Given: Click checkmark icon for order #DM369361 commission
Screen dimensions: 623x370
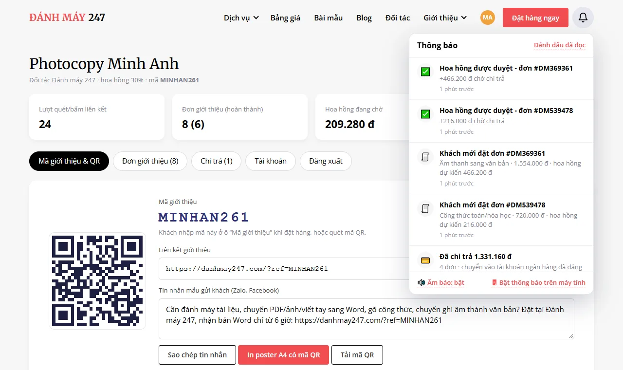Looking at the screenshot, I should coord(425,72).
